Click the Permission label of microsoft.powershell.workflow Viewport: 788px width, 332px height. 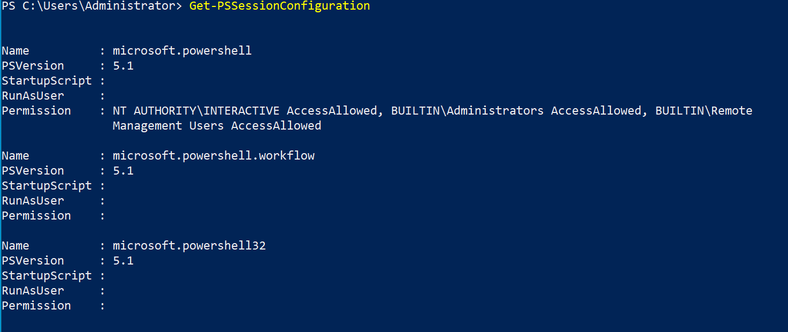coord(36,216)
